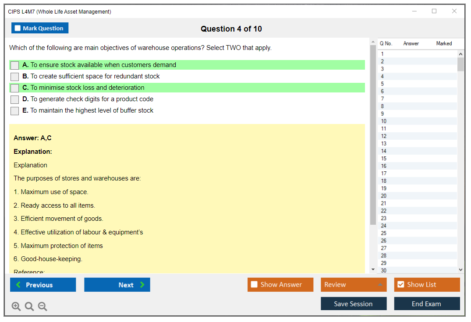Click the End Exam button
The width and height of the screenshot is (471, 322).
point(426,304)
